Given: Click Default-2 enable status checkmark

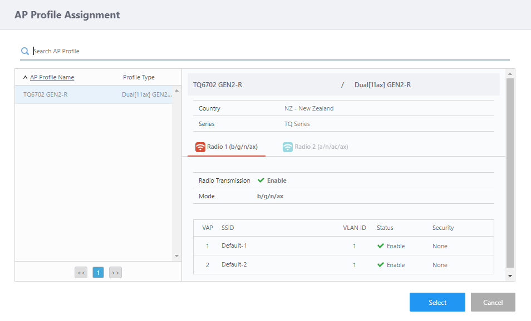Looking at the screenshot, I should [x=381, y=265].
